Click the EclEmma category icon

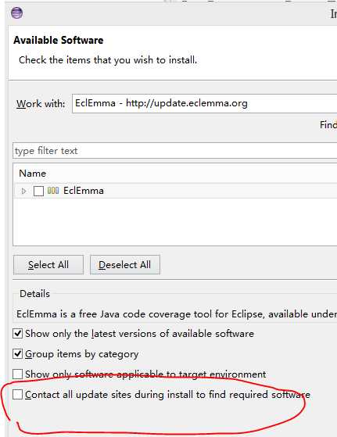53,191
